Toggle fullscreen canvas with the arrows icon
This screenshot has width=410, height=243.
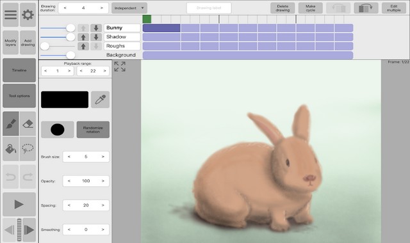pyautogui.click(x=120, y=67)
